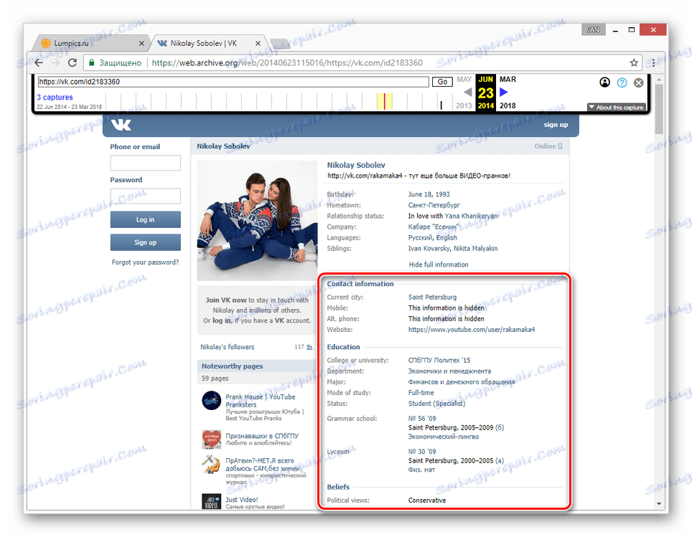Click the Wayback URL input field
The width and height of the screenshot is (692, 537).
(233, 82)
